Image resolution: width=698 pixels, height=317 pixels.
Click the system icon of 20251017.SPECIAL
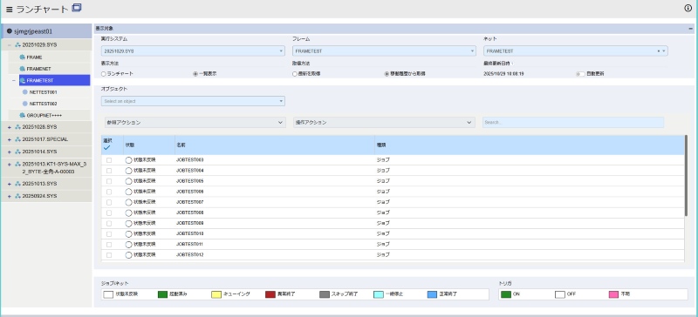(17, 139)
